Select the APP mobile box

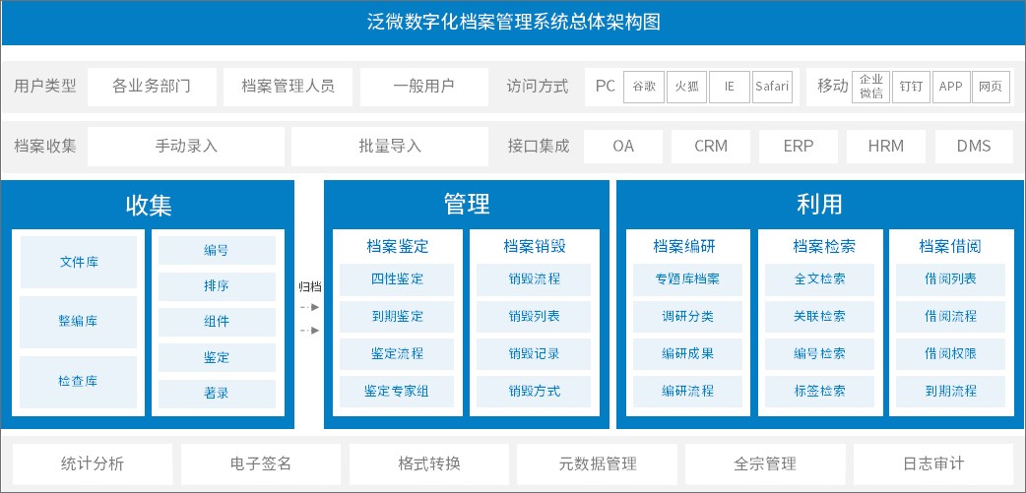point(951,87)
